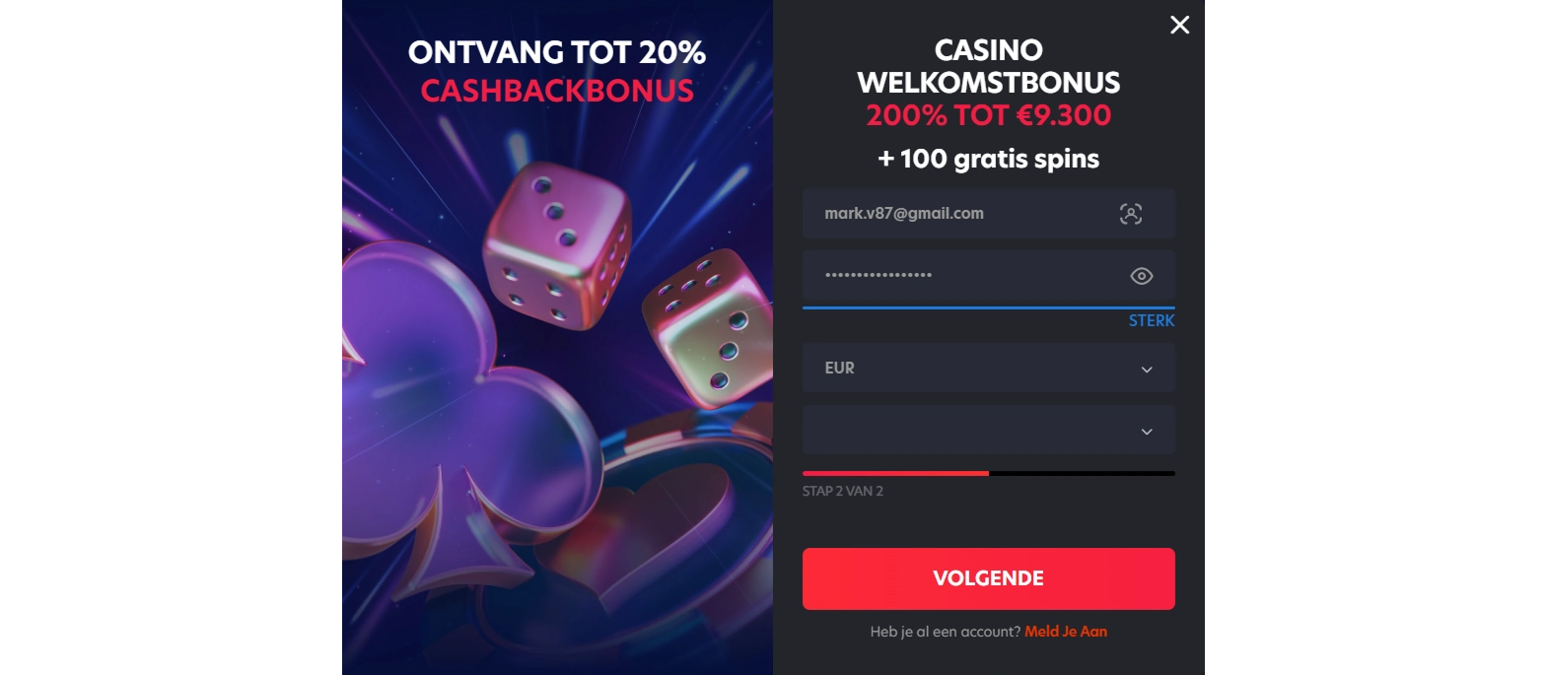This screenshot has width=1547, height=675.
Task: Click the blue password strength bar
Action: pos(988,307)
